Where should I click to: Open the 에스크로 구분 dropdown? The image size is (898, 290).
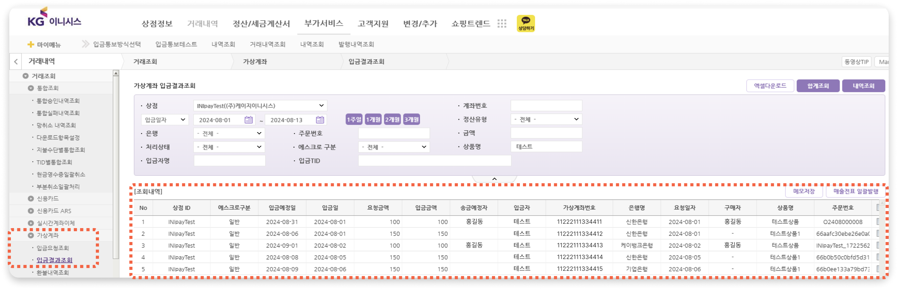click(394, 147)
